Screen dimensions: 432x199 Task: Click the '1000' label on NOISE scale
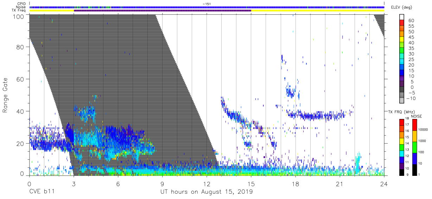tap(422, 140)
